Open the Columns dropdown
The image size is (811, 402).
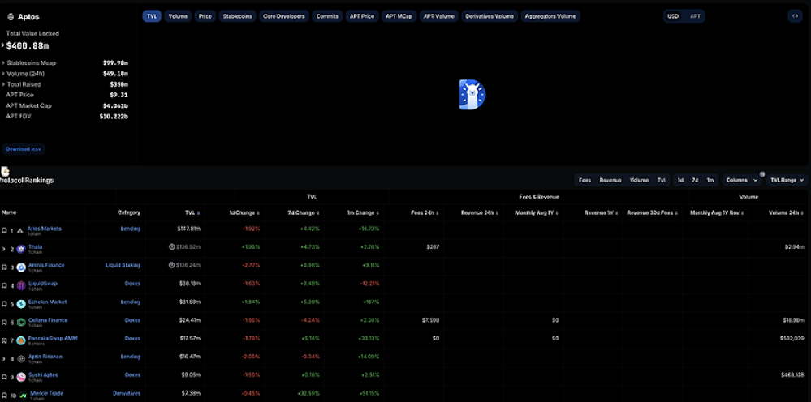742,180
